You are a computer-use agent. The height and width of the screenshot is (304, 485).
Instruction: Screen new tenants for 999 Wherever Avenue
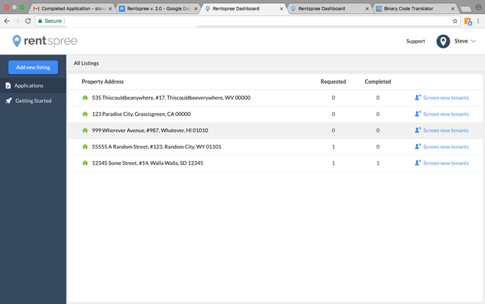tap(442, 131)
